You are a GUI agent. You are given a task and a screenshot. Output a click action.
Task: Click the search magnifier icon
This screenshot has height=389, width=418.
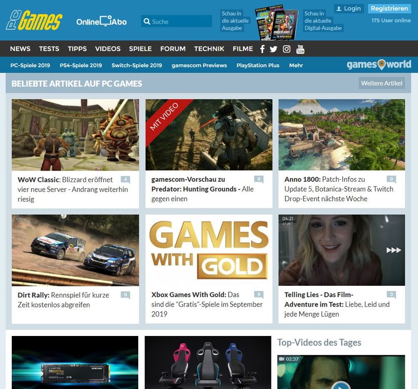click(x=147, y=21)
